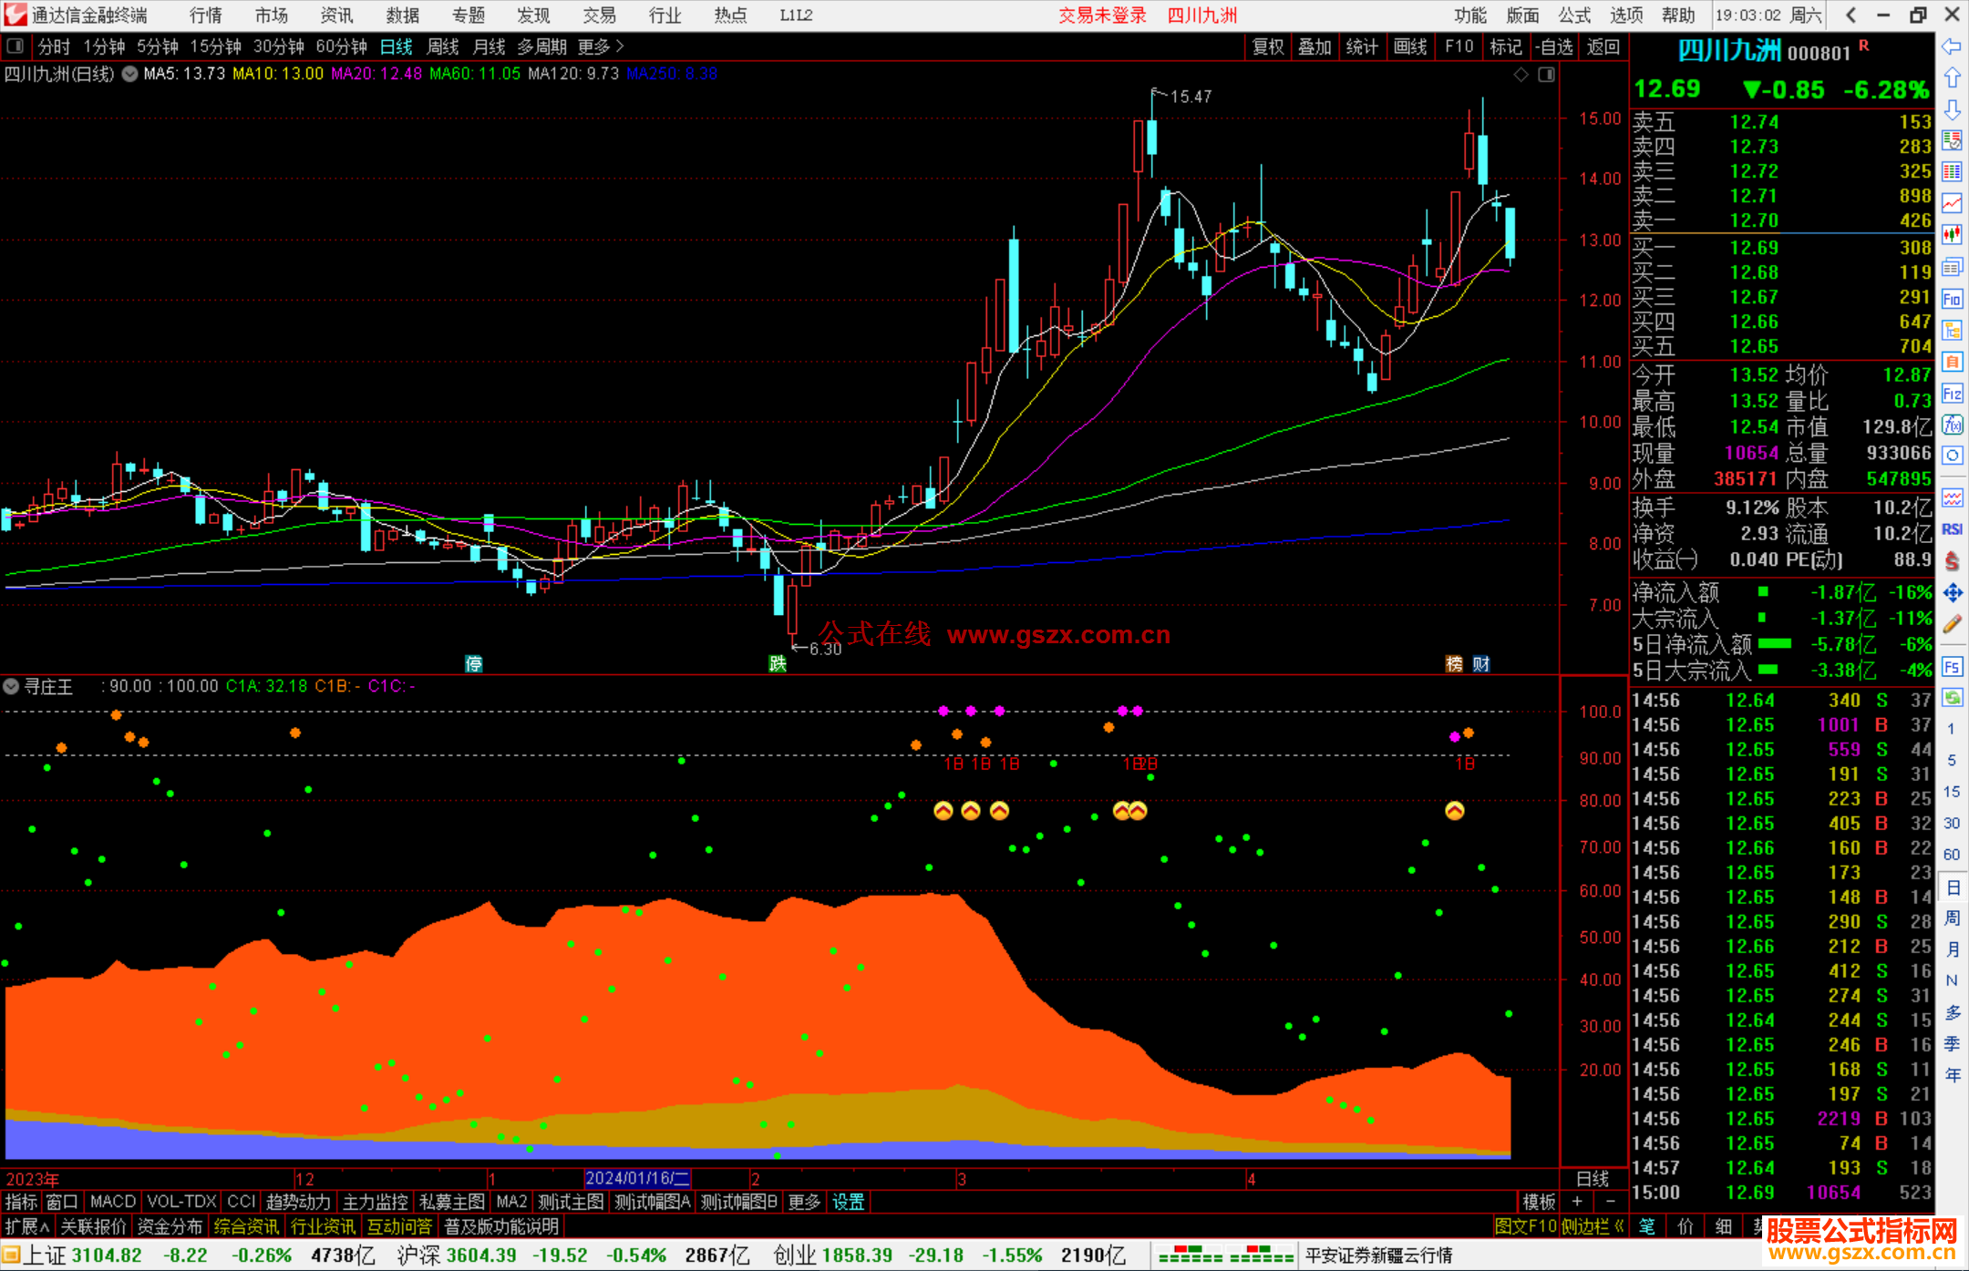Click the line chart sidebar icon
Viewport: 1969px width, 1271px height.
tap(1952, 203)
